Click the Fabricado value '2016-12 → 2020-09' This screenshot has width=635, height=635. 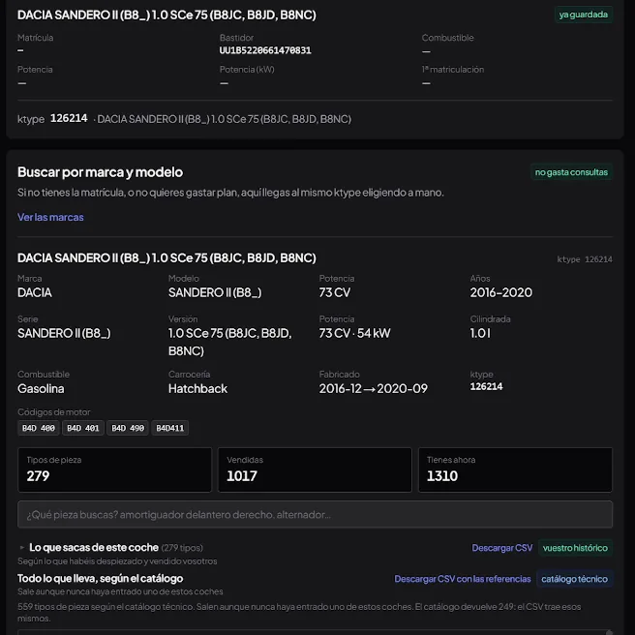[x=373, y=388]
